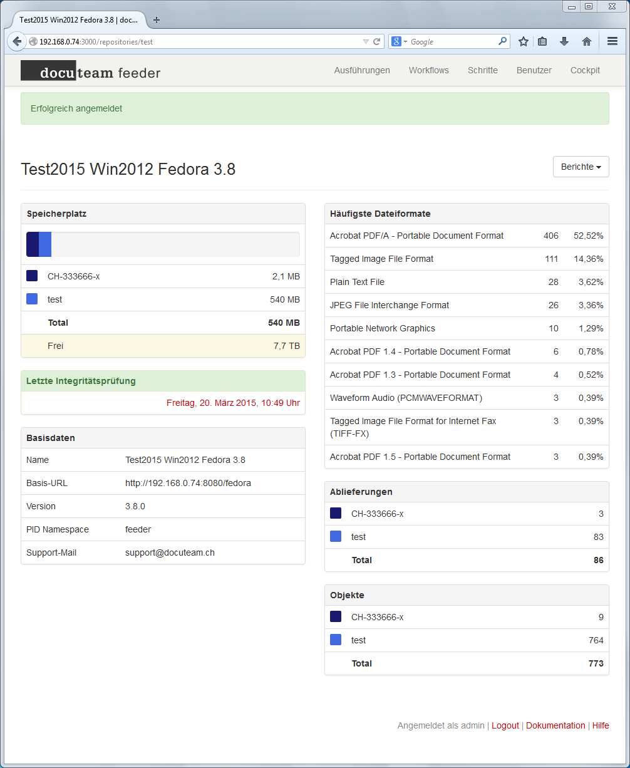Click the reload page icon

coord(376,42)
